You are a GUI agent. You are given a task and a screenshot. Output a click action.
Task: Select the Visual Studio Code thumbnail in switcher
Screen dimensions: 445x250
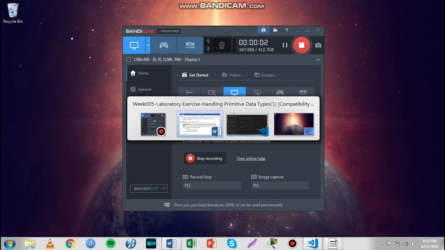point(247,124)
